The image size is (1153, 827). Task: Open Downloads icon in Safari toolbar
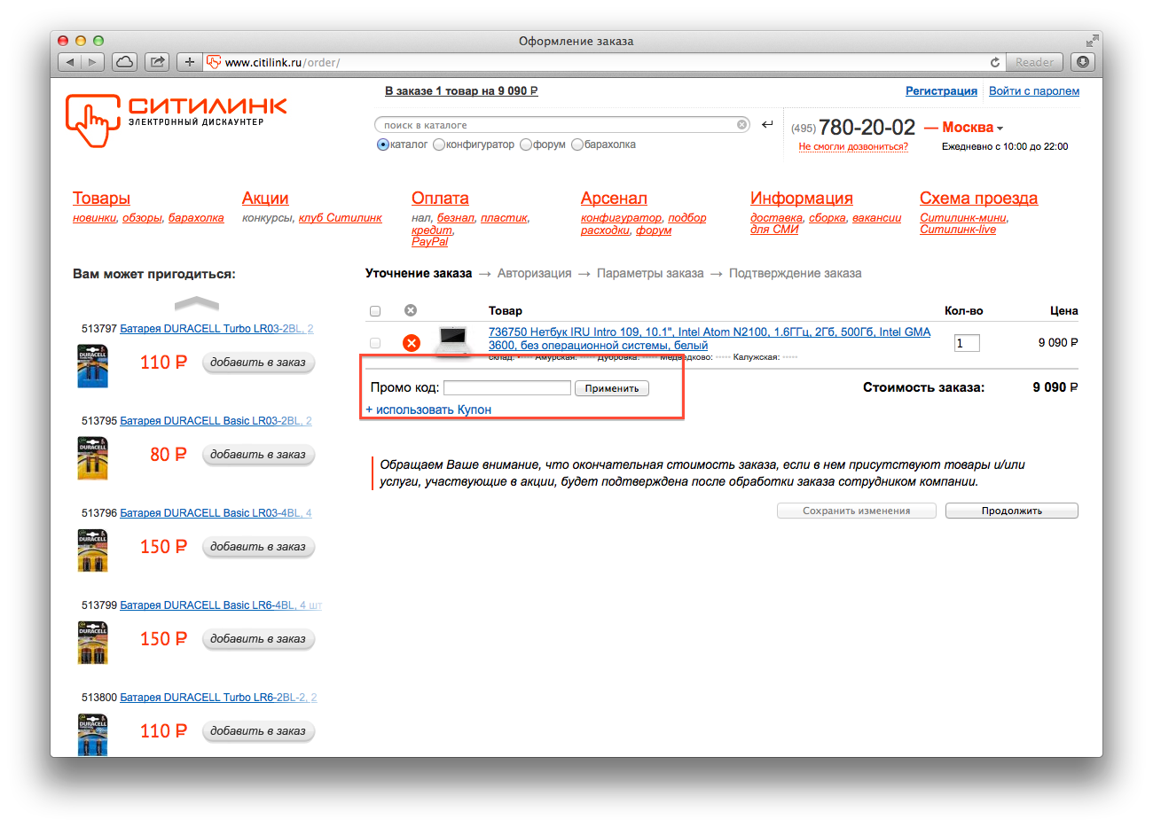pyautogui.click(x=1082, y=62)
